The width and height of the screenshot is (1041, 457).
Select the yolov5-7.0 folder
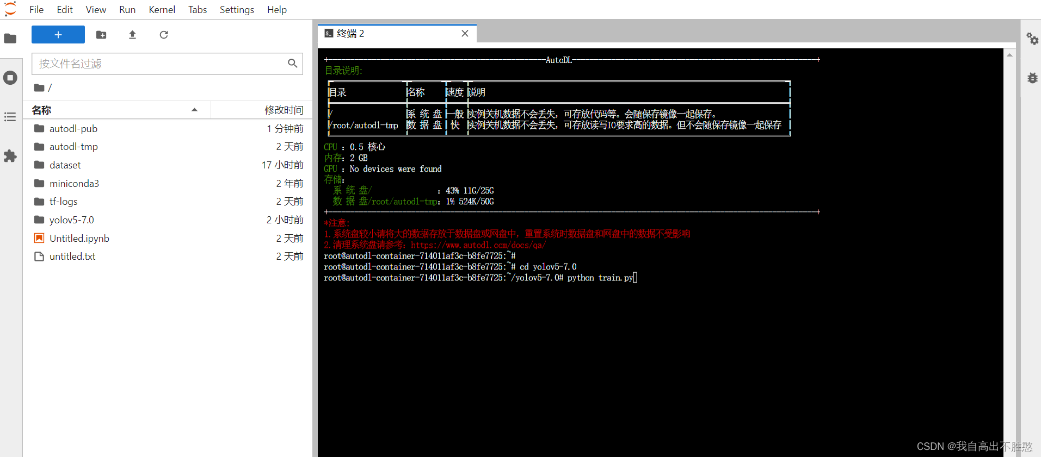coord(168,220)
